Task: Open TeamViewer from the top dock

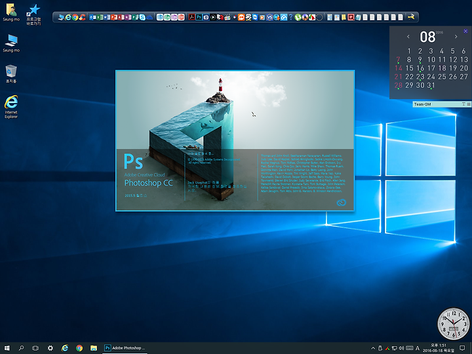Action: [x=255, y=17]
